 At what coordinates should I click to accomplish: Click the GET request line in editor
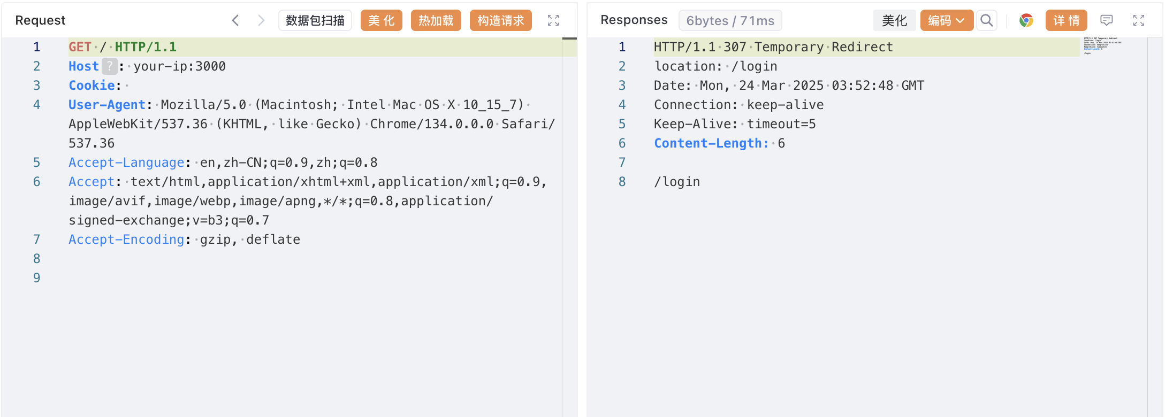point(123,47)
